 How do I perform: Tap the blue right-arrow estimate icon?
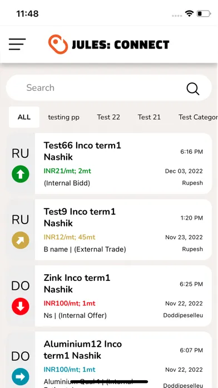21,377
